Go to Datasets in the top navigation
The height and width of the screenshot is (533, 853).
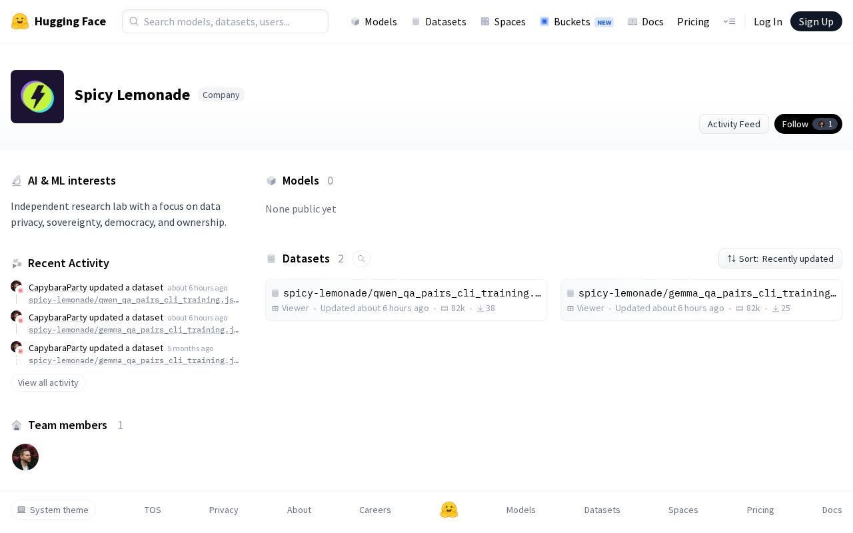click(x=439, y=21)
